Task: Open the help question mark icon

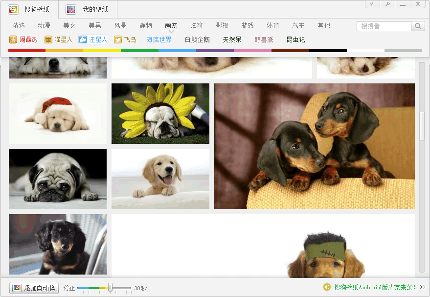Action: pyautogui.click(x=372, y=4)
